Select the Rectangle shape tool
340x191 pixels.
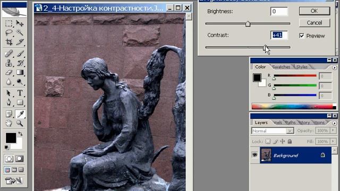pos(20,102)
